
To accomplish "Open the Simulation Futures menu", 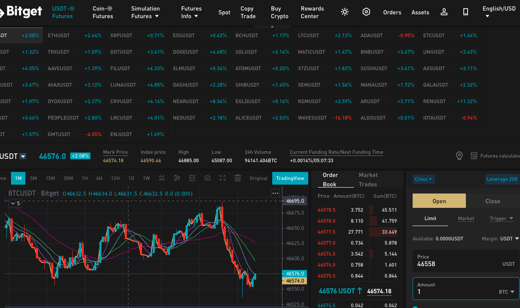I will click(x=145, y=12).
